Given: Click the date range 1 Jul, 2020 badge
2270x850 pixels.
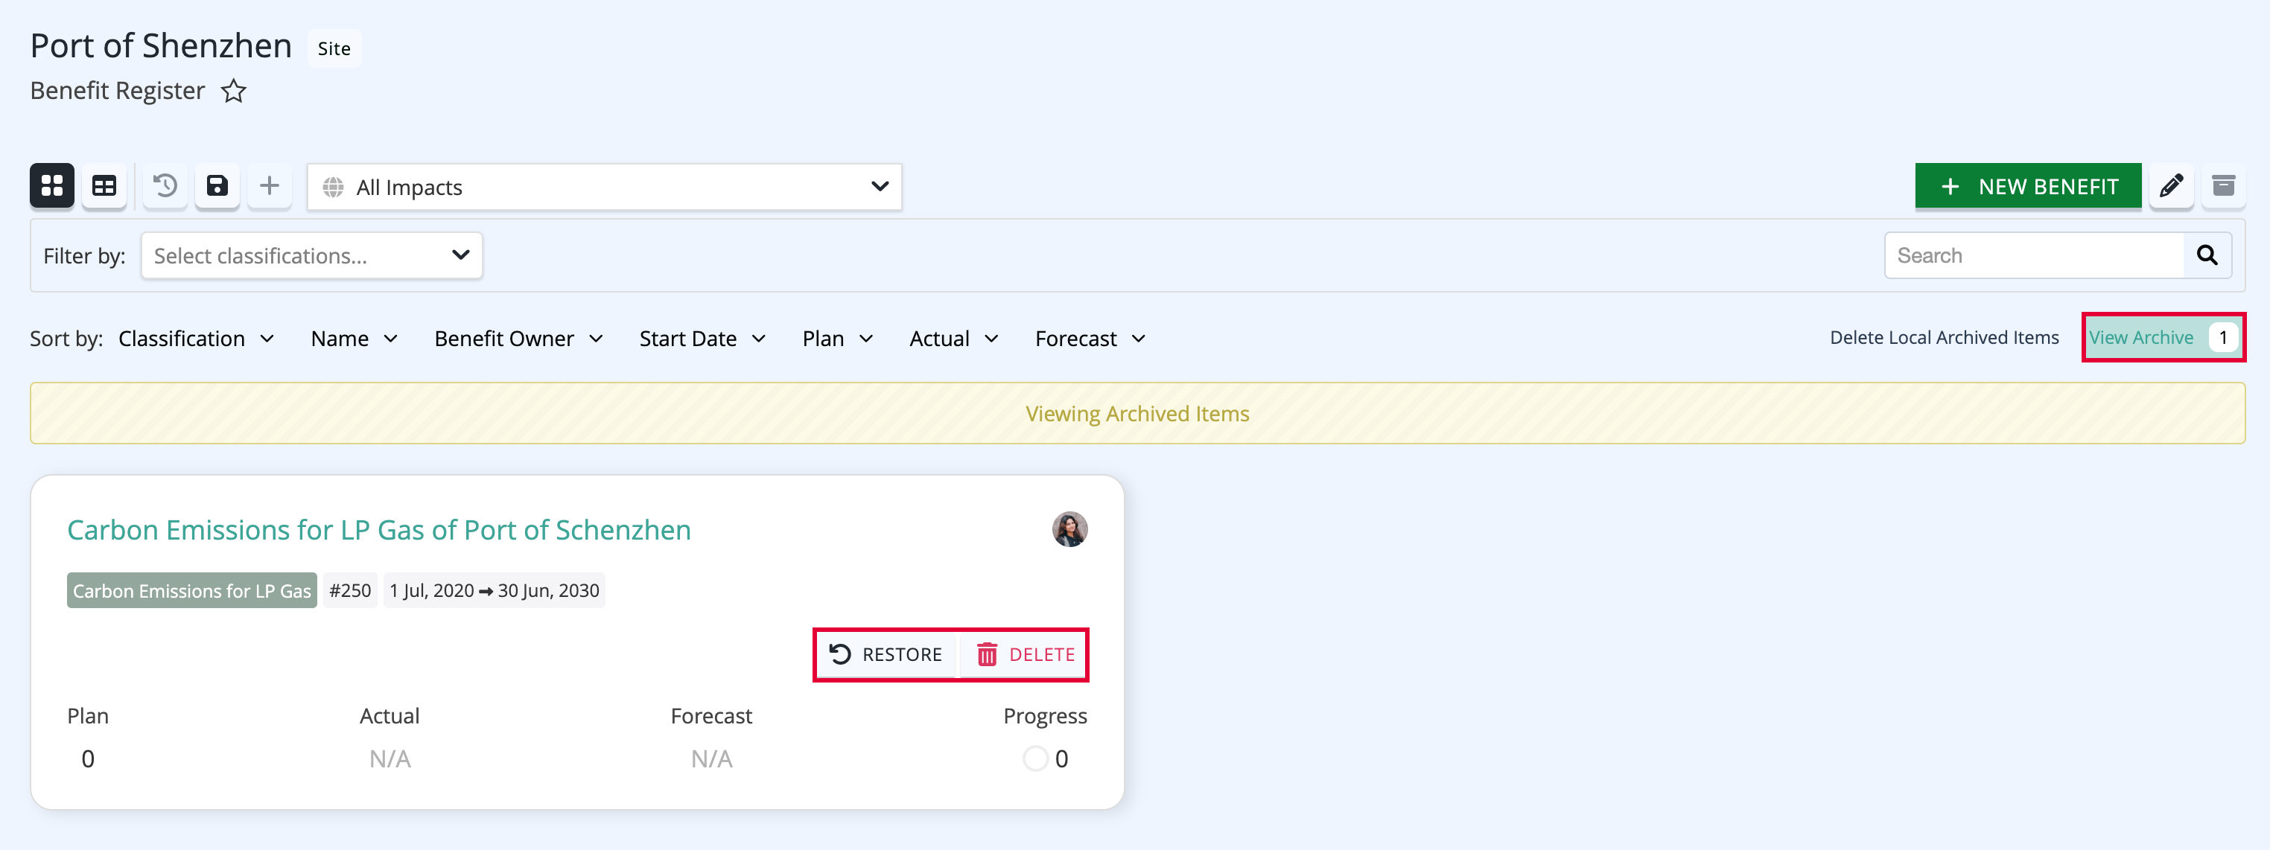Looking at the screenshot, I should (495, 590).
